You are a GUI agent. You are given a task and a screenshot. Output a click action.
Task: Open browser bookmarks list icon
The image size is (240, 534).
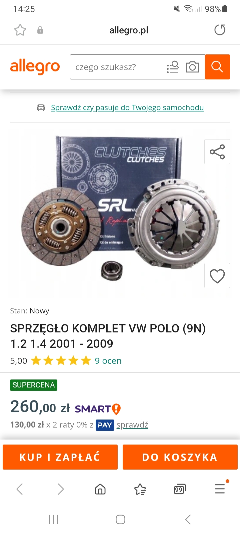tap(140, 489)
